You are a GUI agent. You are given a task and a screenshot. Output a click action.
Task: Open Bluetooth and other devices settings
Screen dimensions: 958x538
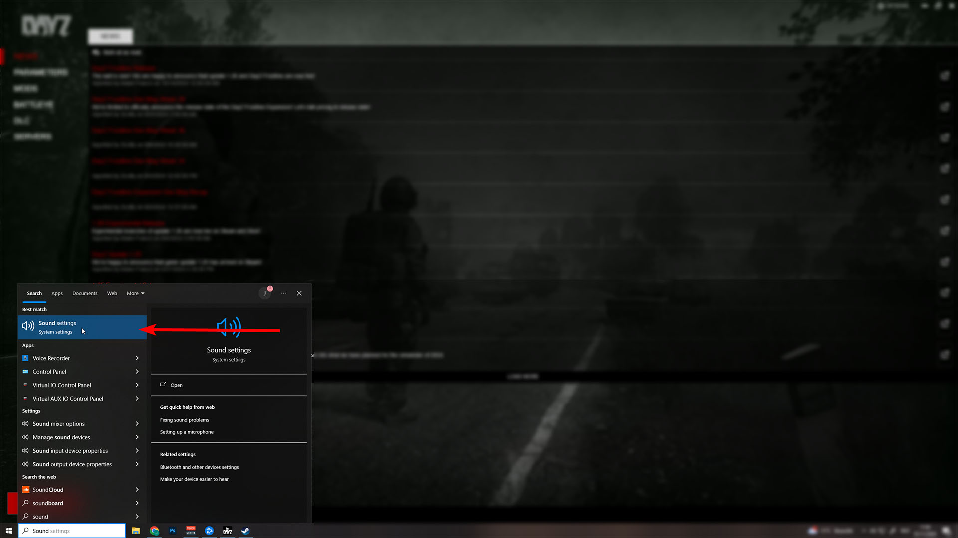click(x=199, y=467)
